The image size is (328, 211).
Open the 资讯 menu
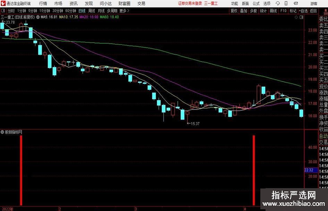(x=74, y=3)
